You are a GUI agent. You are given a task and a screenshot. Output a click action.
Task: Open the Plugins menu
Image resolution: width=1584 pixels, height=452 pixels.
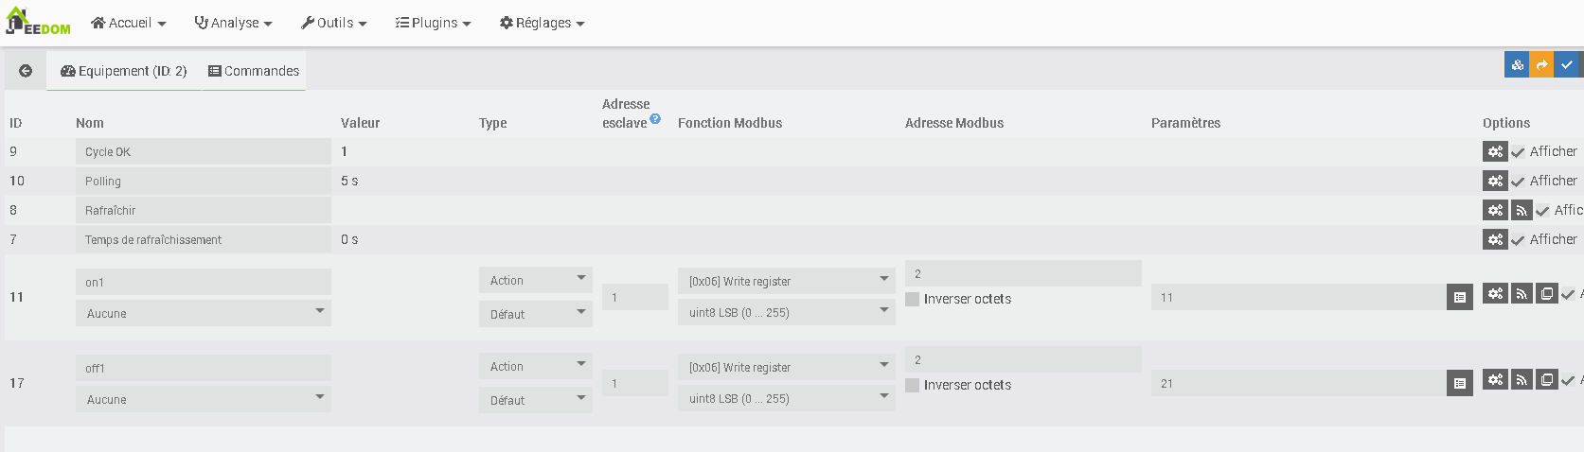[x=433, y=23]
